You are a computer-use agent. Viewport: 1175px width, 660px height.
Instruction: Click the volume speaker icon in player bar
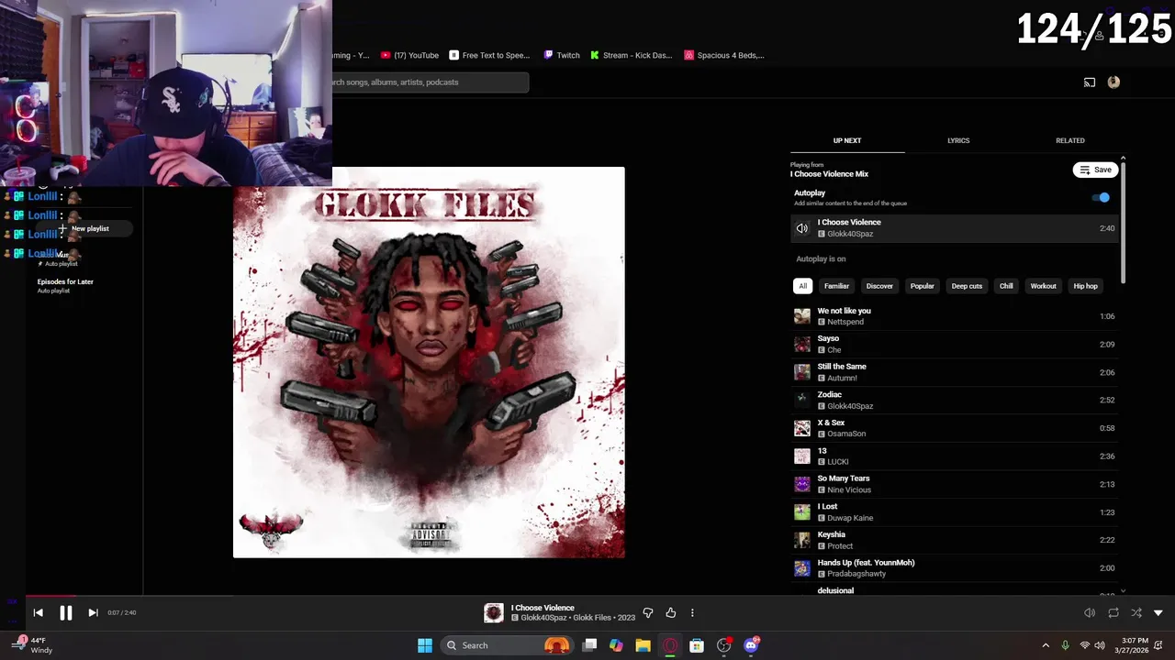coord(1090,612)
